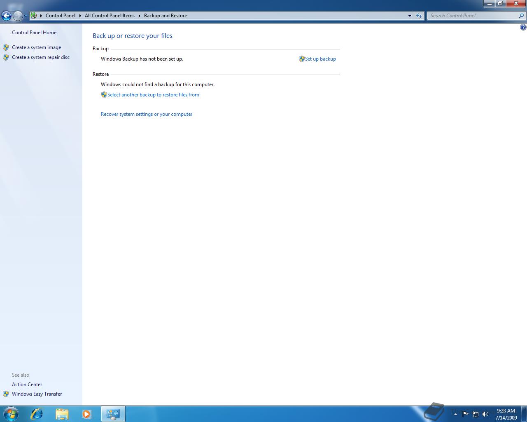The image size is (527, 422).
Task: Select All Control Panel Items breadcrumb
Action: [x=110, y=16]
